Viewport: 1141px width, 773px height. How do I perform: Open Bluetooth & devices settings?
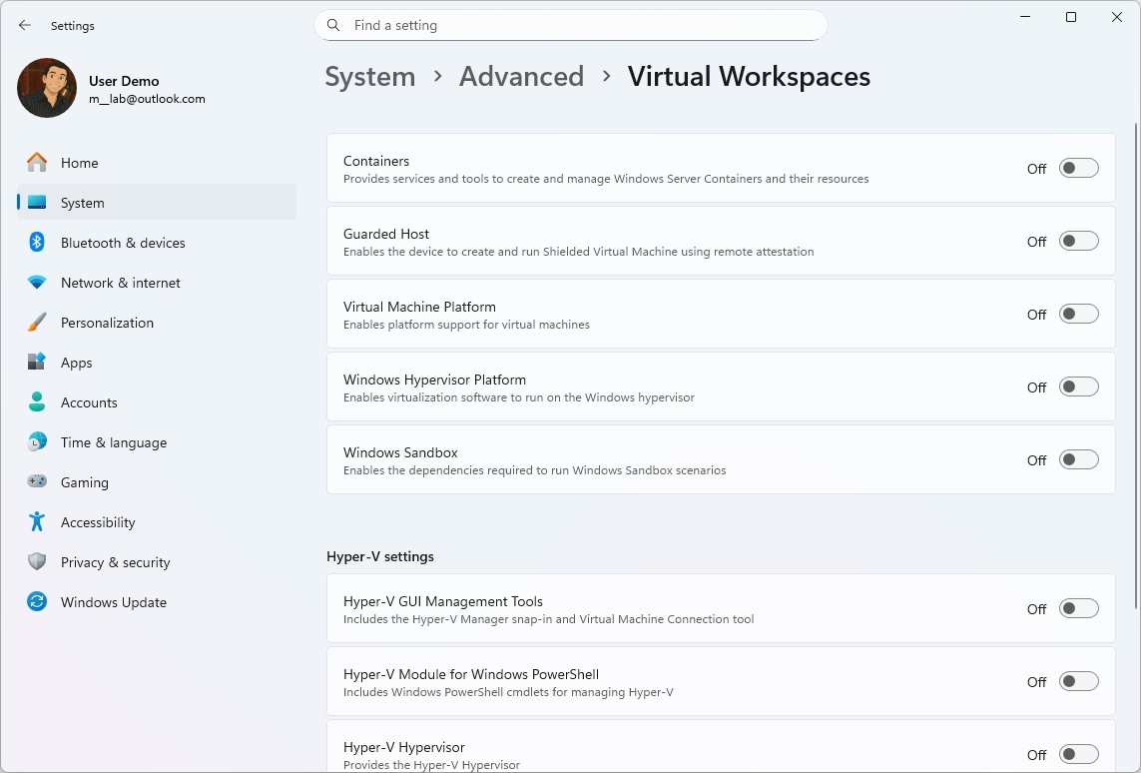point(123,242)
